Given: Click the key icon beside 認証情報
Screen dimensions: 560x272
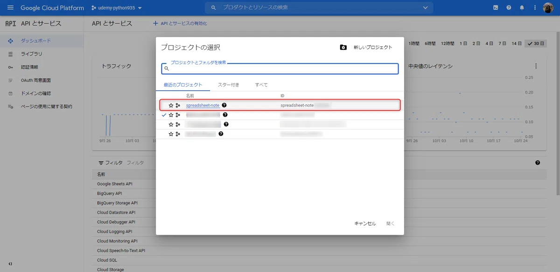Looking at the screenshot, I should coord(10,67).
